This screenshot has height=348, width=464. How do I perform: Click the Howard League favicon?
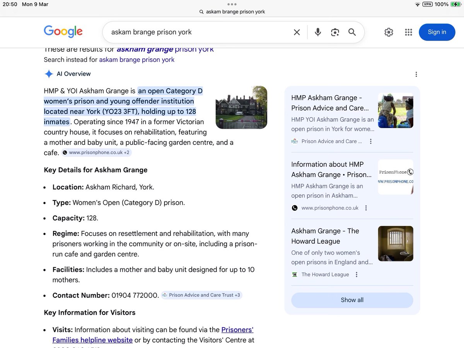[295, 275]
